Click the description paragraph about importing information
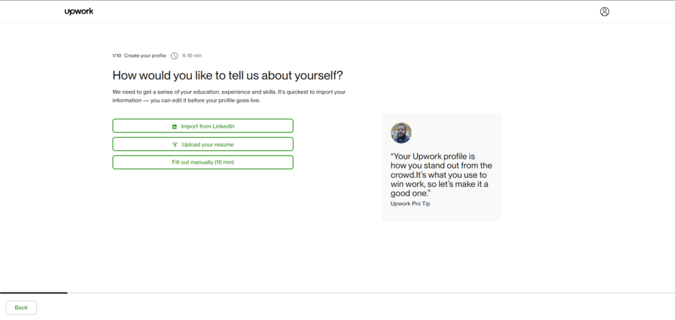This screenshot has height=320, width=675. tap(229, 96)
